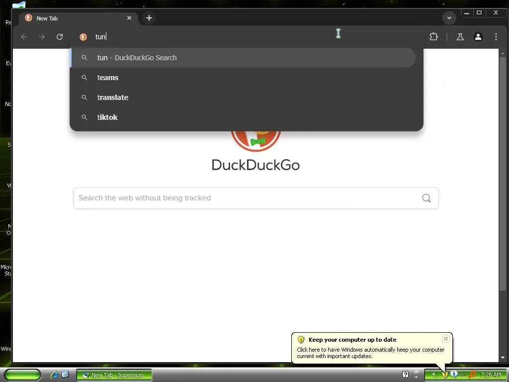This screenshot has width=509, height=382.
Task: Open the experiments flask icon
Action: click(x=460, y=37)
